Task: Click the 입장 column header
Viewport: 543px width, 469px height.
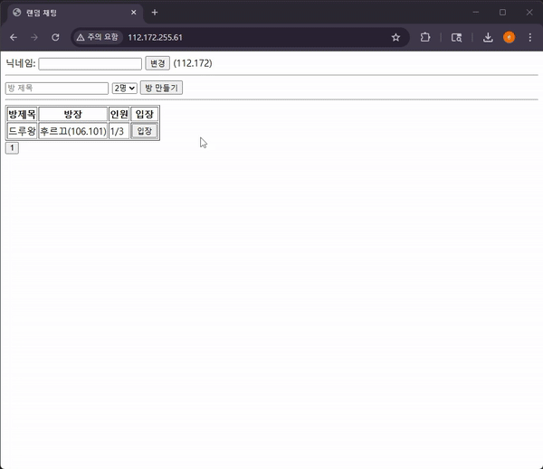Action: click(145, 114)
